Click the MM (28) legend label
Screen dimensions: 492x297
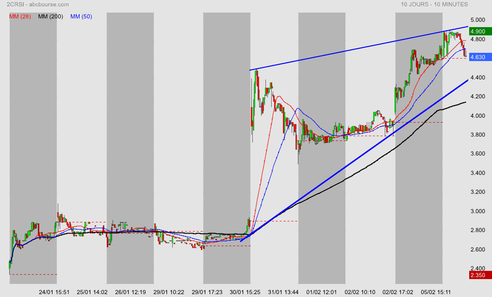tap(20, 16)
